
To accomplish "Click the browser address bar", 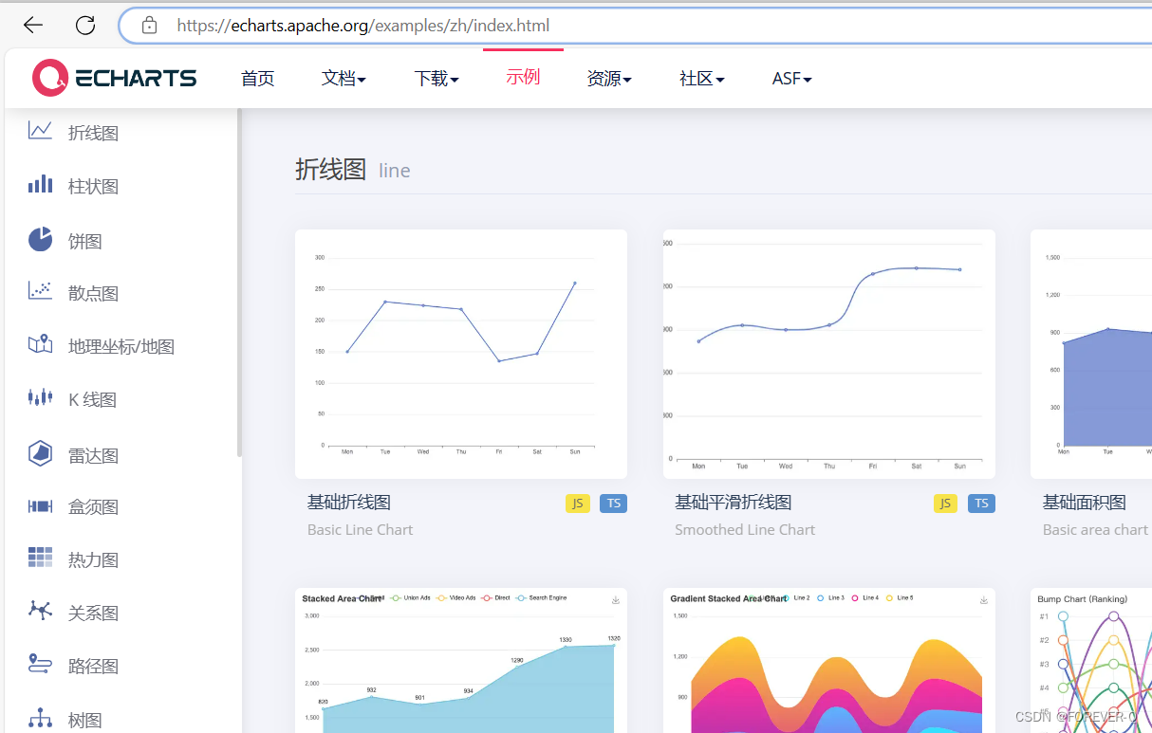I will 363,25.
